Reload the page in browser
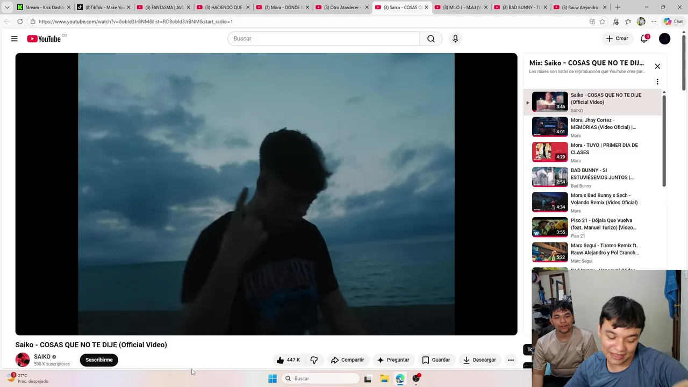The image size is (688, 387). coord(20,21)
